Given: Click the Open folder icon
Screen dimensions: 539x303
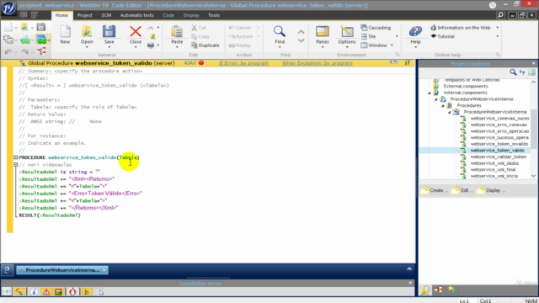Looking at the screenshot, I should tap(87, 32).
